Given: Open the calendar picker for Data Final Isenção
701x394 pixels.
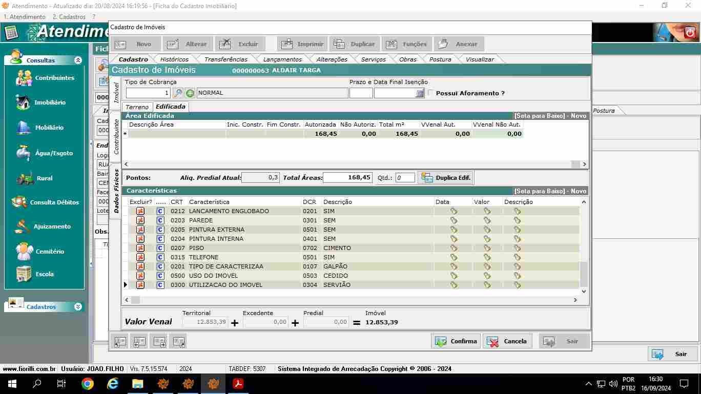Looking at the screenshot, I should point(420,93).
